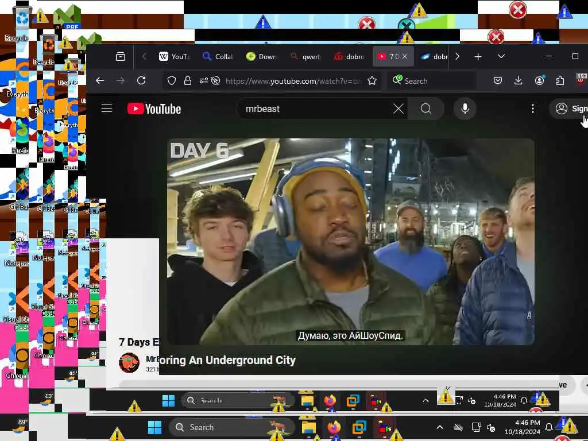588x441 pixels.
Task: Go back with the browser back arrow
Action: point(100,80)
